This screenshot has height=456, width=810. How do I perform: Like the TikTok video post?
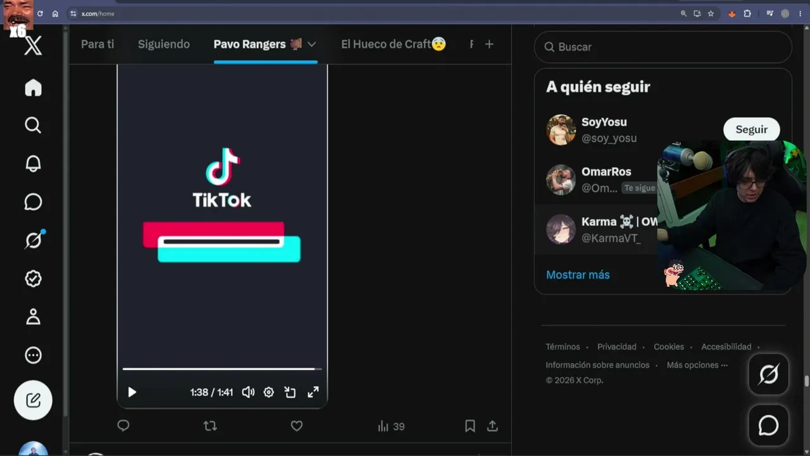coord(297,426)
